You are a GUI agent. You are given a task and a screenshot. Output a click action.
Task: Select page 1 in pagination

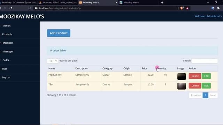tap(205, 95)
